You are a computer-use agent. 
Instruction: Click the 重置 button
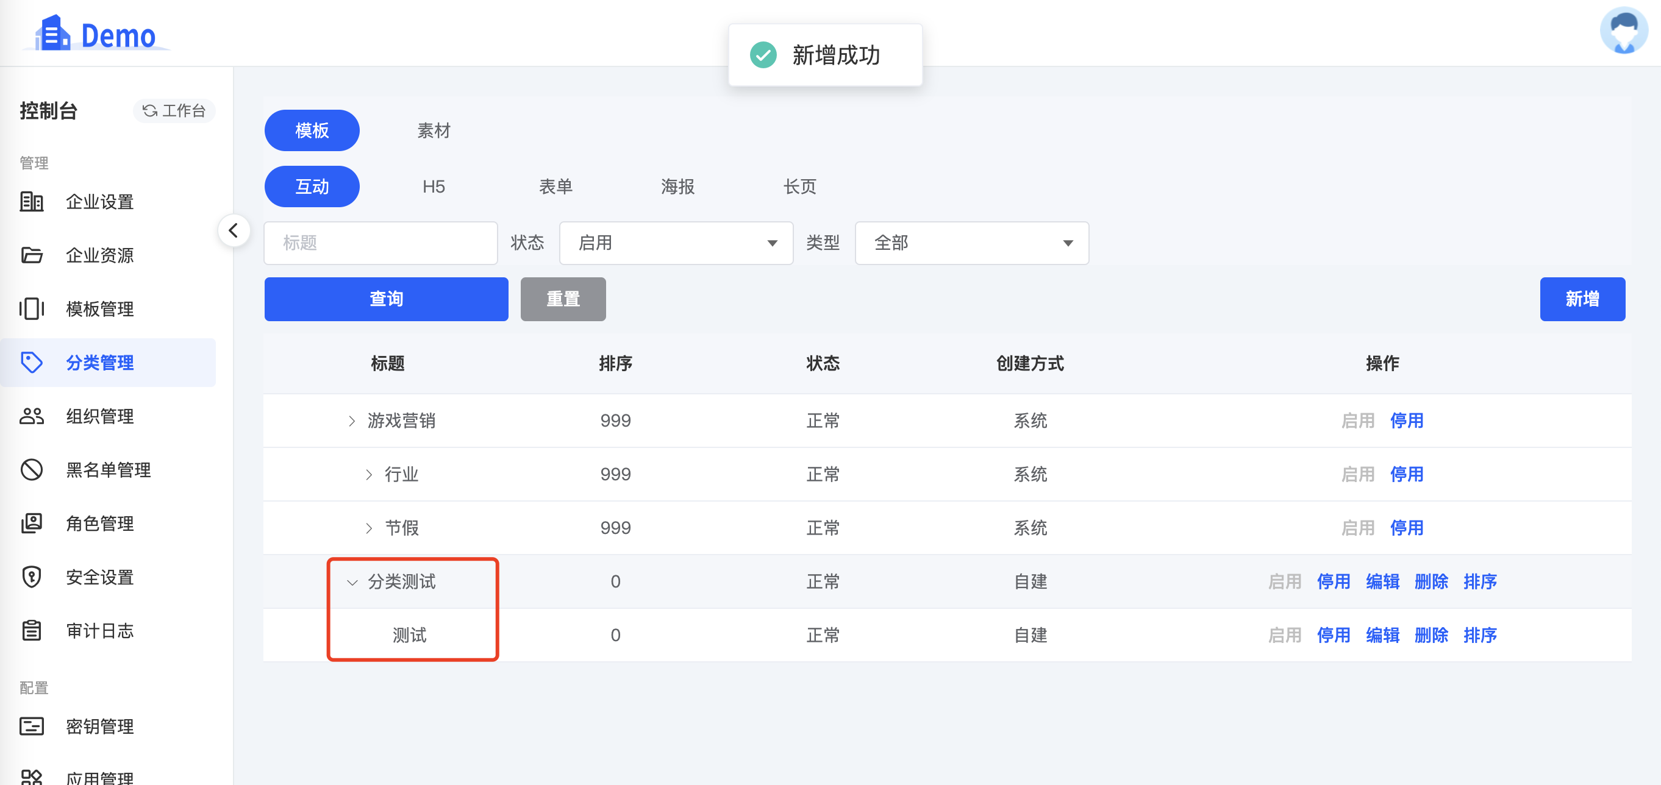coord(563,299)
